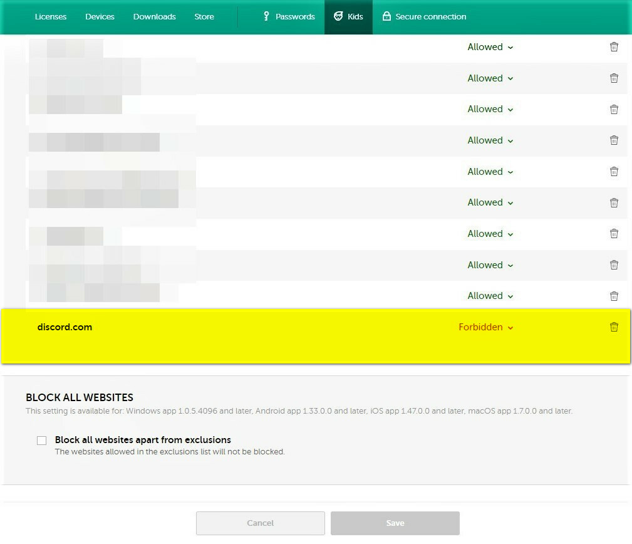Expand the Allowed dropdown in the topmost row

490,47
